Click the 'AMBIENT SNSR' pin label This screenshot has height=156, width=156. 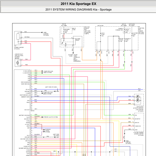[x=25, y=97]
